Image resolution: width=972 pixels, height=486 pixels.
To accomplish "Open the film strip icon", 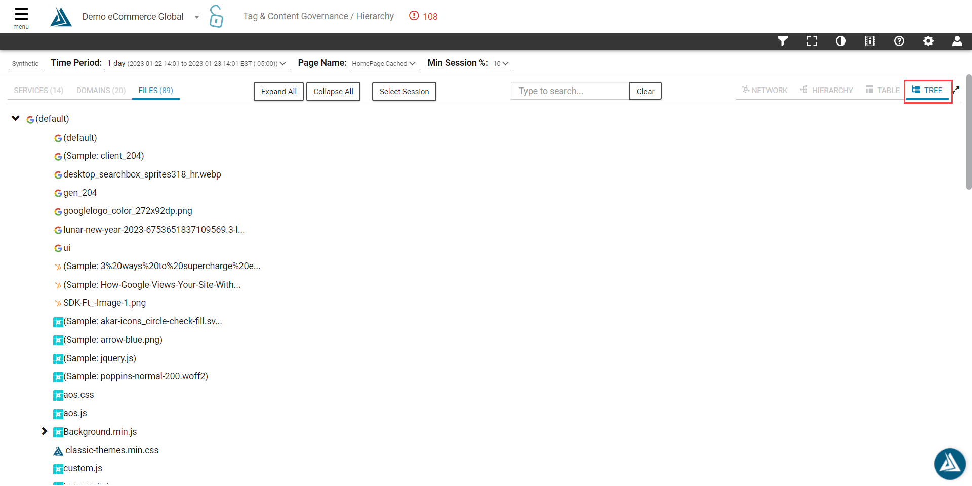I will [870, 41].
